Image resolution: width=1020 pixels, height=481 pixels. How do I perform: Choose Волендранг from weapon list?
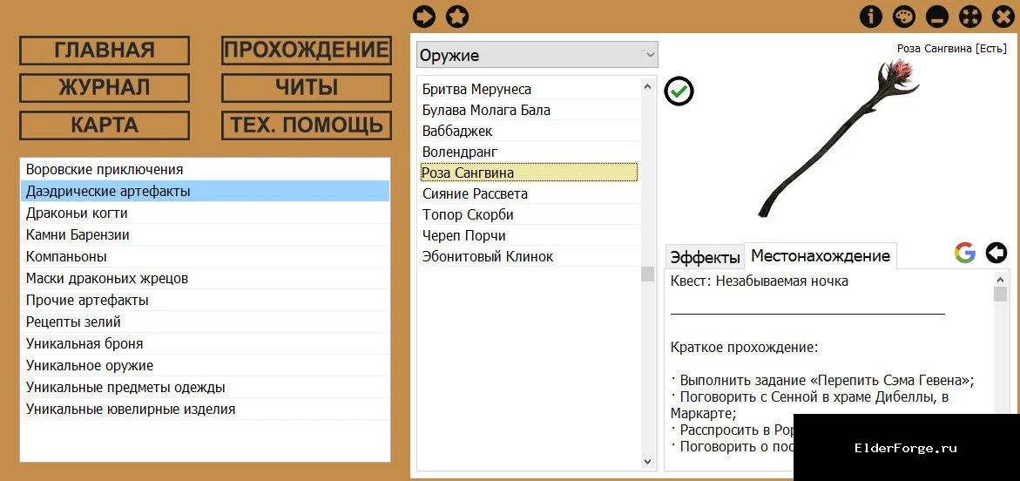point(529,152)
